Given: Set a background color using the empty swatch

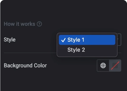Looking at the screenshot, I should click(115, 65).
